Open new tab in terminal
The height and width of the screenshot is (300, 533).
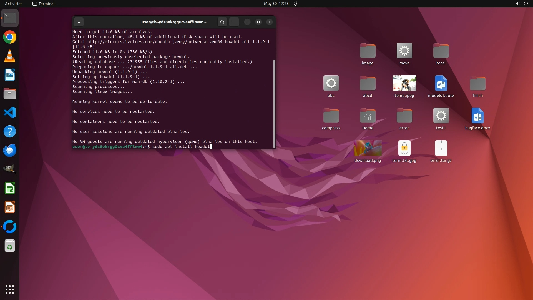click(x=79, y=22)
